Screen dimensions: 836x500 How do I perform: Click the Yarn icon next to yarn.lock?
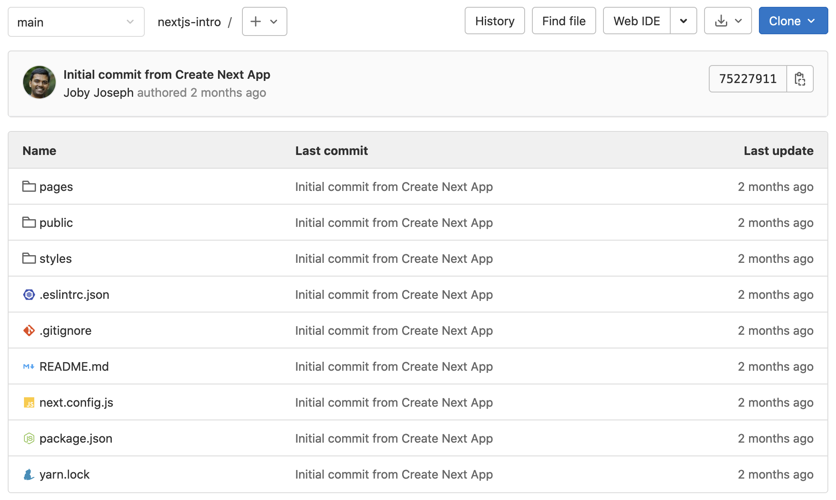point(28,474)
